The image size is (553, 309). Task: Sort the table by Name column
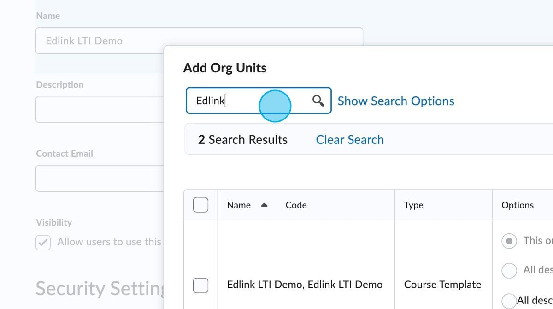tap(239, 205)
